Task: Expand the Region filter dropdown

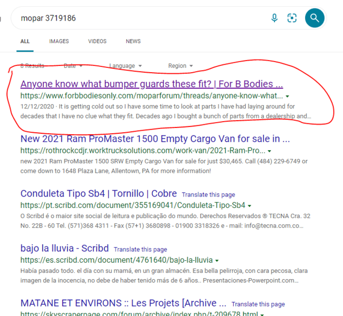Action: [180, 66]
